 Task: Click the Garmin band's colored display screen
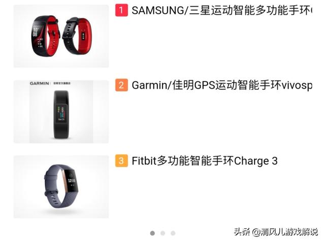click(61, 113)
